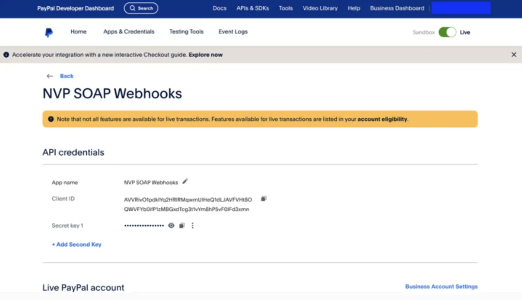Switch to the Home tab

(78, 32)
